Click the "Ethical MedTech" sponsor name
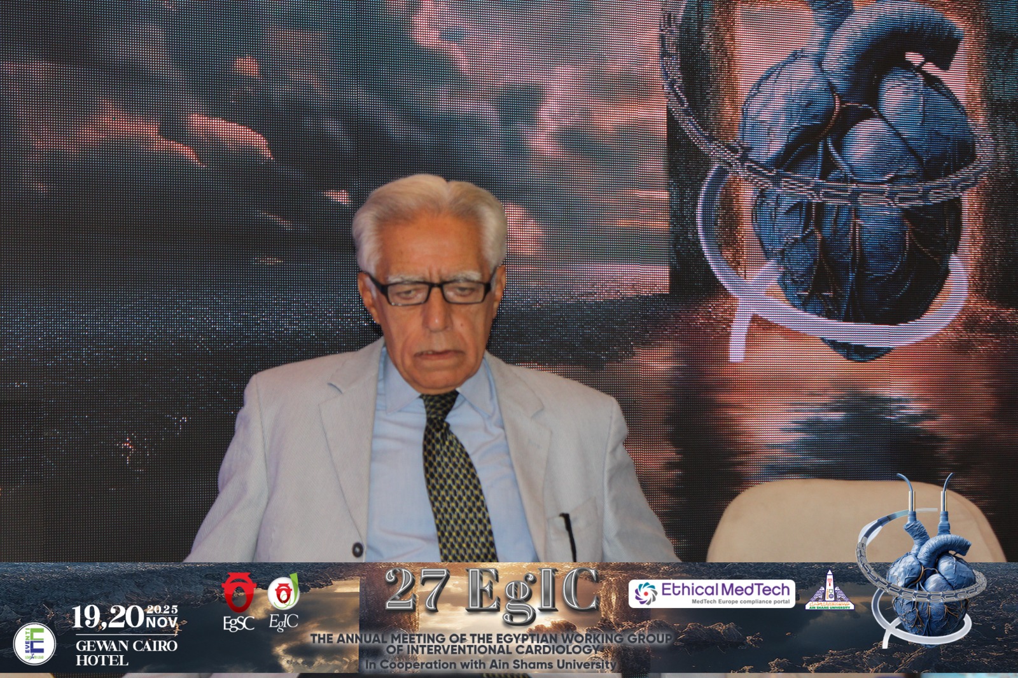Image resolution: width=1018 pixels, height=678 pixels. coord(725,590)
